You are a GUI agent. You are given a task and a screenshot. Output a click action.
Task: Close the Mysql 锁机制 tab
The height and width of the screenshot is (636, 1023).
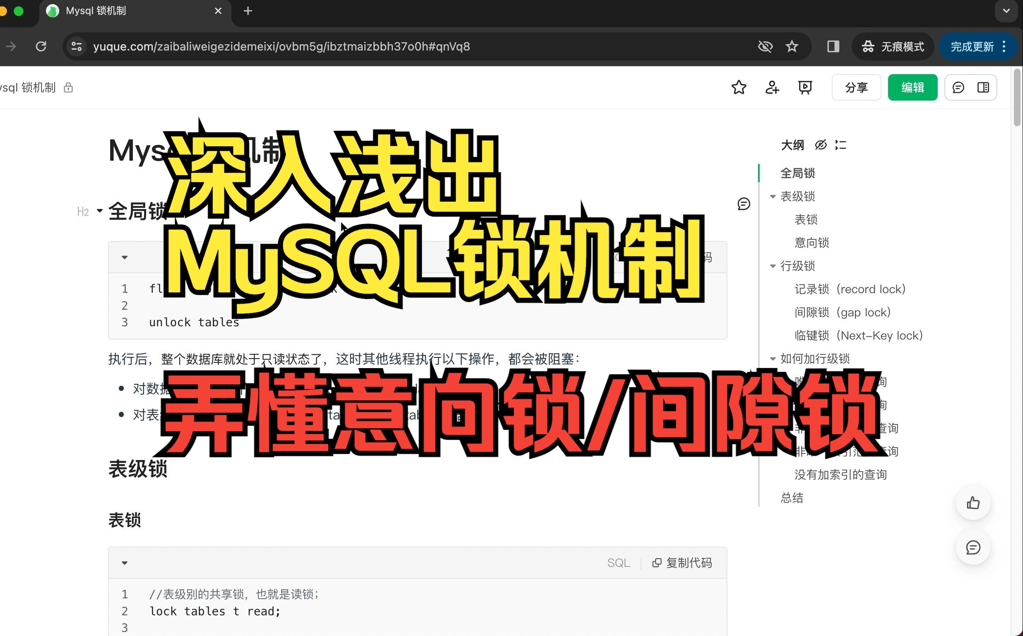218,11
